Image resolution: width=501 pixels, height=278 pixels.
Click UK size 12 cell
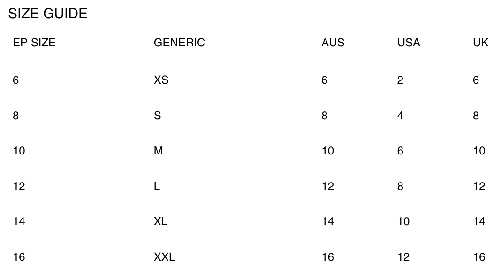pos(479,186)
